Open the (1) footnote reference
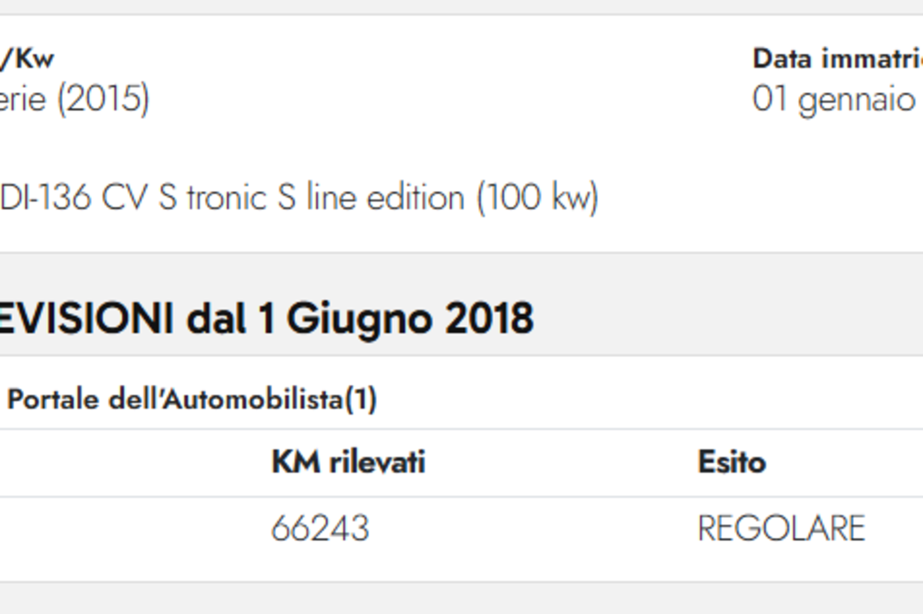 [361, 399]
